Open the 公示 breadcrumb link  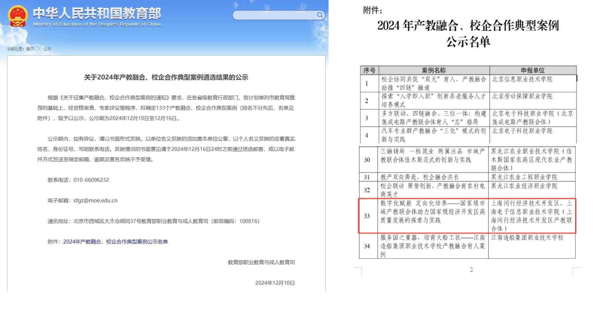[48, 49]
